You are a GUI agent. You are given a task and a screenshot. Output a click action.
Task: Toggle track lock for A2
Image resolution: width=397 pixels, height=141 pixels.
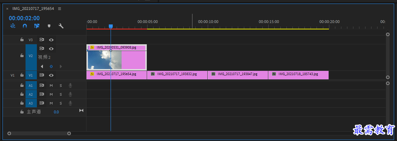[22, 94]
